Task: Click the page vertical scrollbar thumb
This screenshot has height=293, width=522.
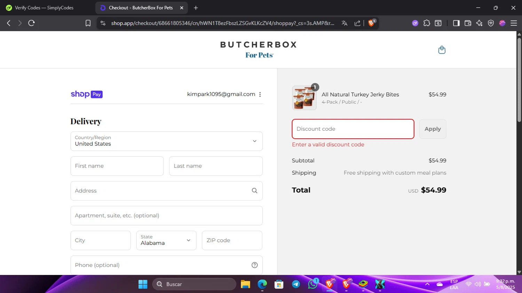Action: click(519, 80)
